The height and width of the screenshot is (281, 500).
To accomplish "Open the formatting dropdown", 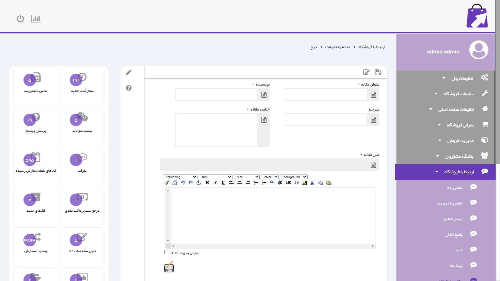I will (x=180, y=177).
